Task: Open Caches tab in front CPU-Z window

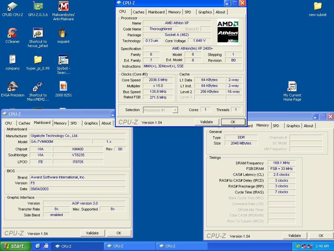Action: tap(139, 12)
